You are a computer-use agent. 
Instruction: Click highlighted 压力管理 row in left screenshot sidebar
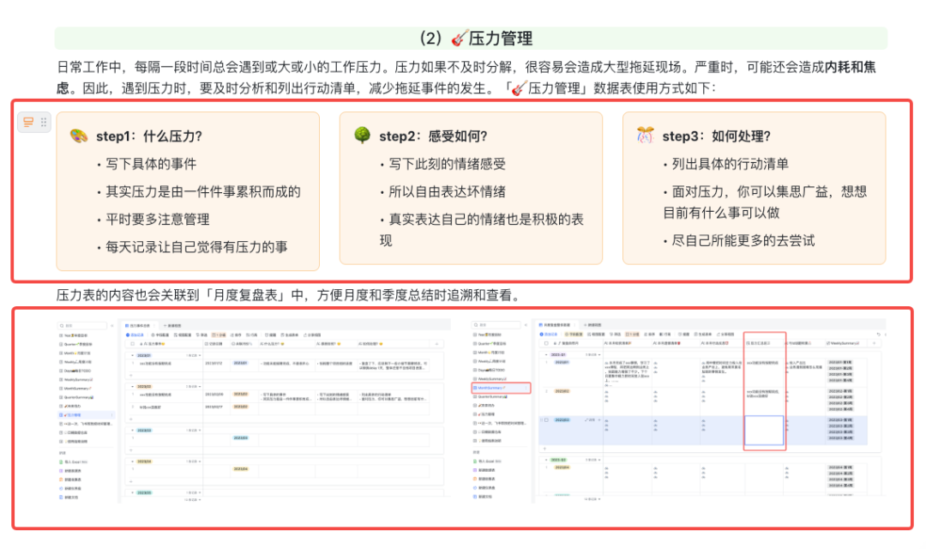point(86,415)
